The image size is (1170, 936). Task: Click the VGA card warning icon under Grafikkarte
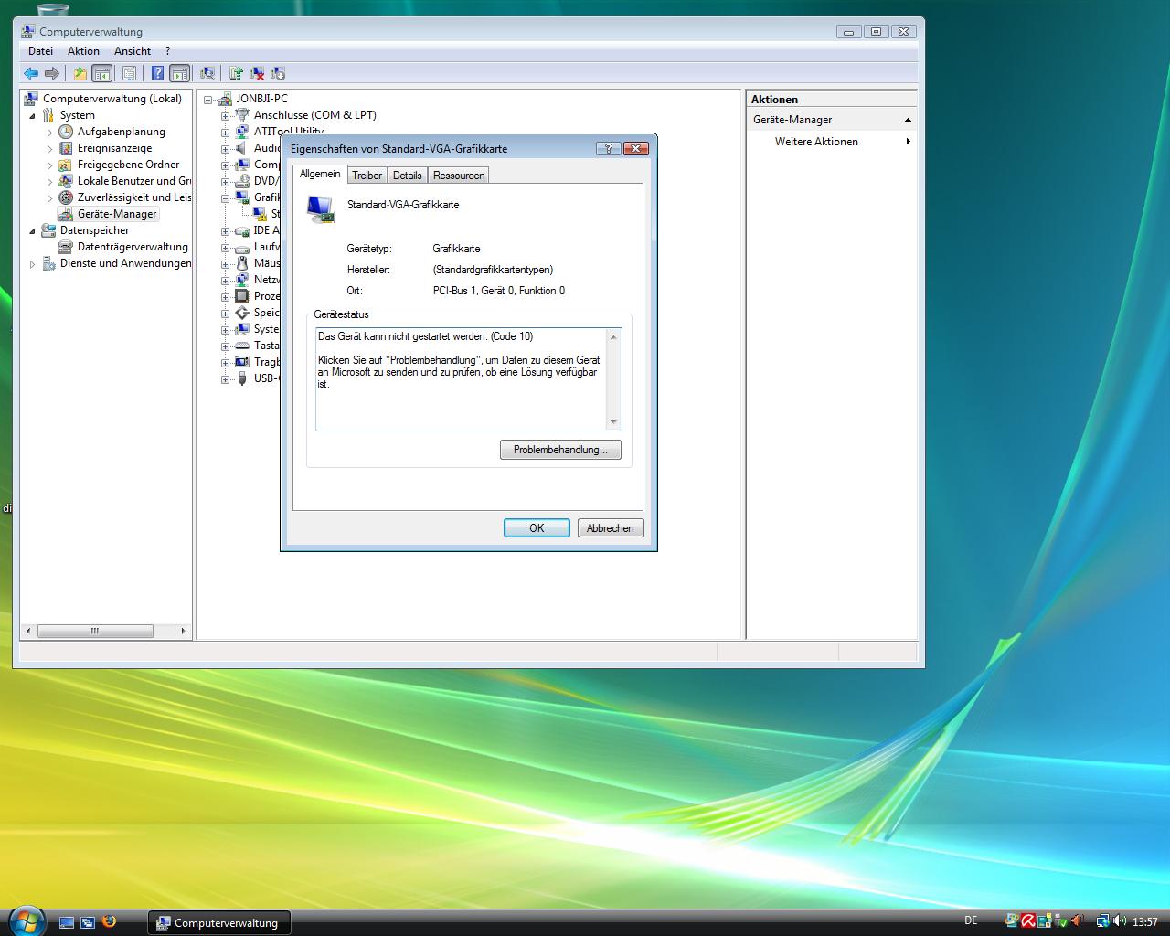pos(261,214)
